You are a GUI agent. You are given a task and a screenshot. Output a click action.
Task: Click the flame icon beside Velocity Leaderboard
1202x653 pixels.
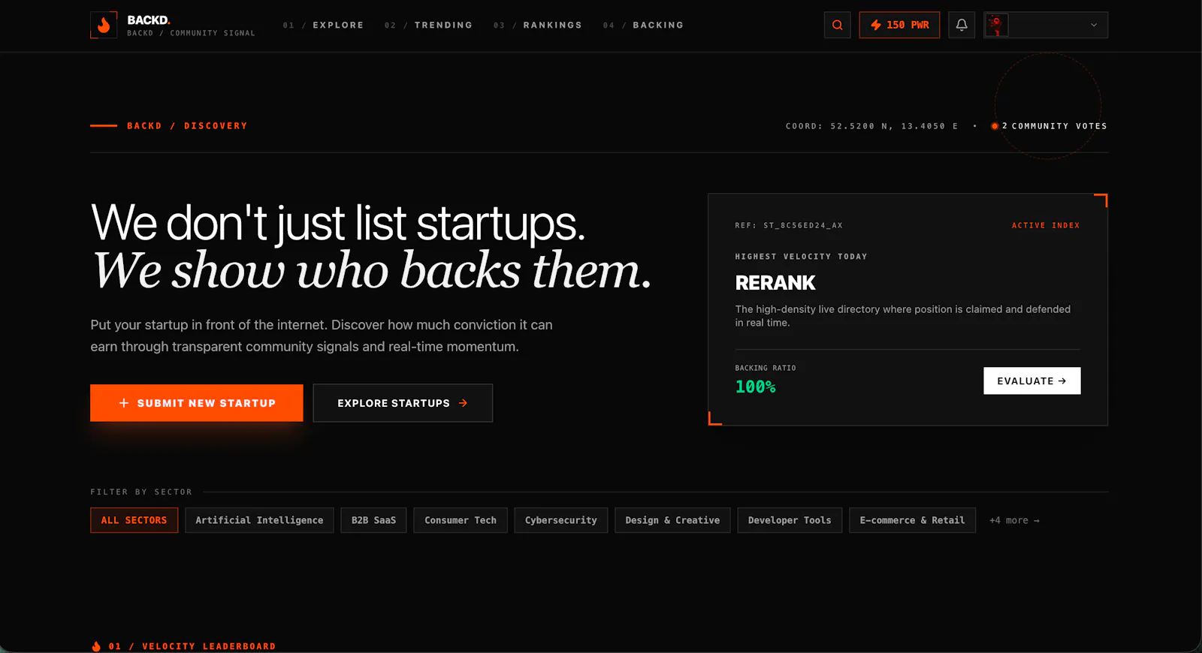click(x=96, y=646)
